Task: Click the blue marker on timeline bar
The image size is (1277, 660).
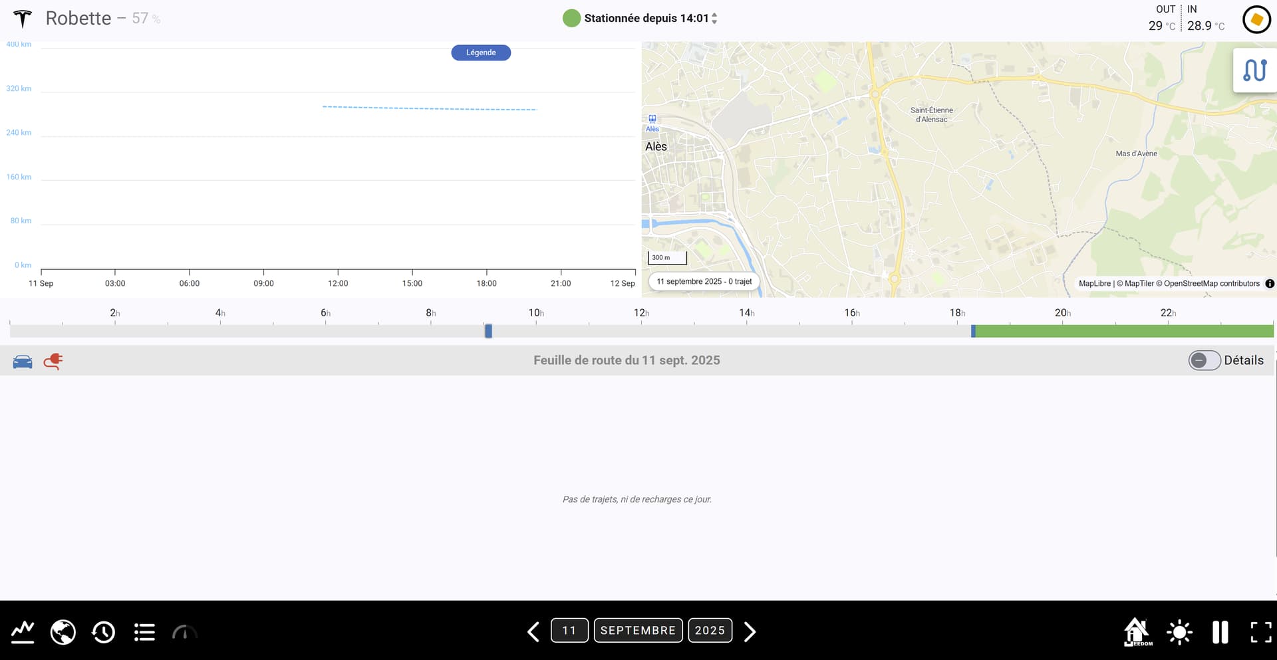Action: pos(488,331)
